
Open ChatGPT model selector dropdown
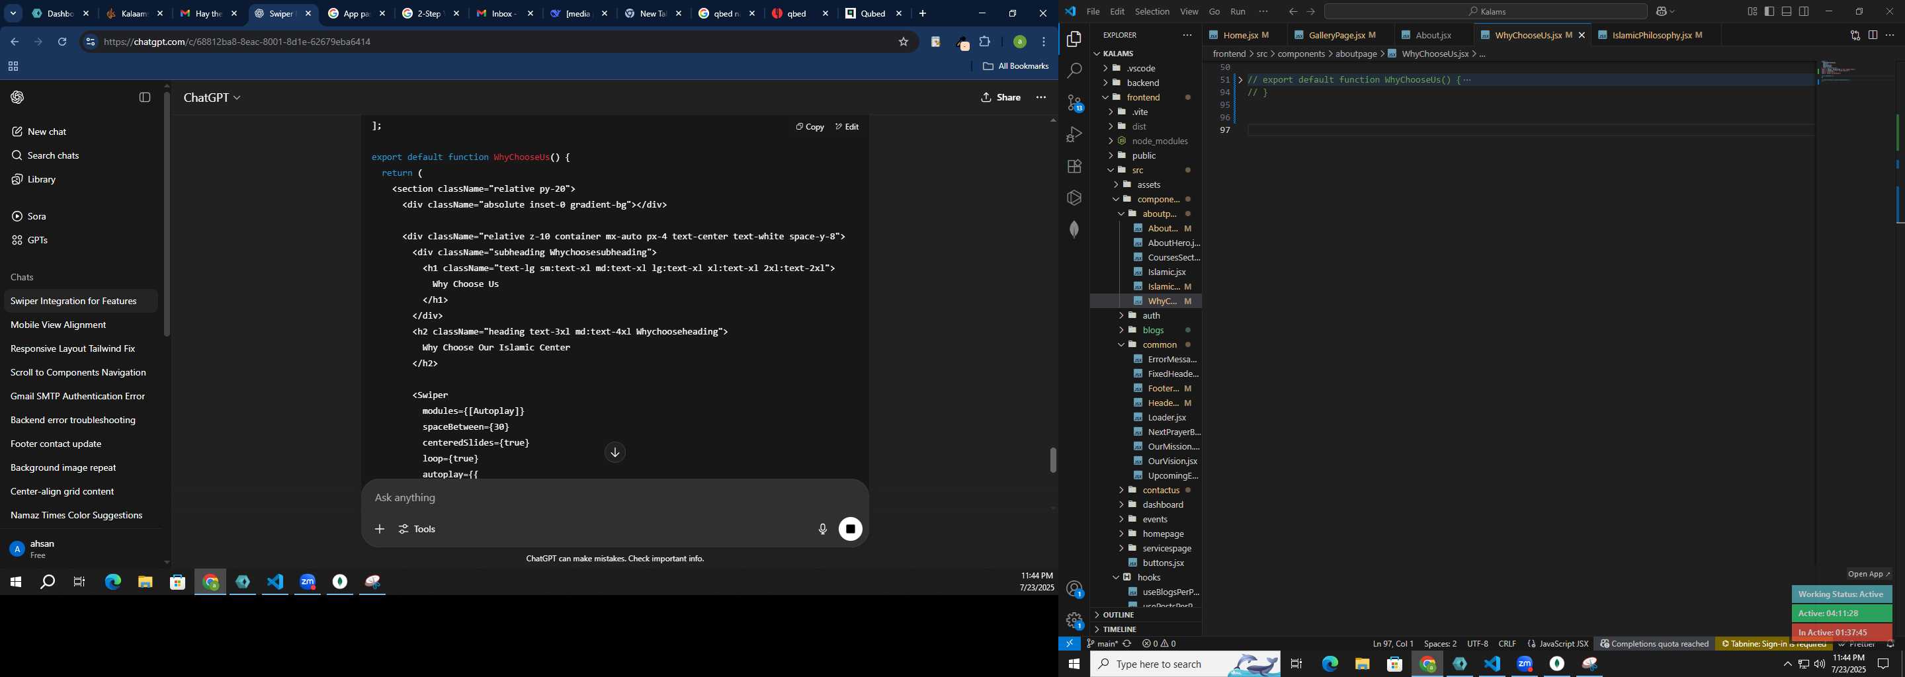[x=212, y=98]
